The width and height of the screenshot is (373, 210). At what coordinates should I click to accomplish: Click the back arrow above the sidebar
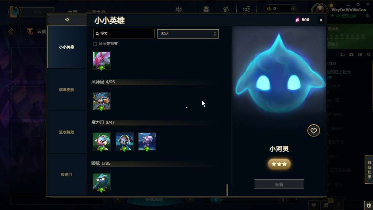(67, 20)
